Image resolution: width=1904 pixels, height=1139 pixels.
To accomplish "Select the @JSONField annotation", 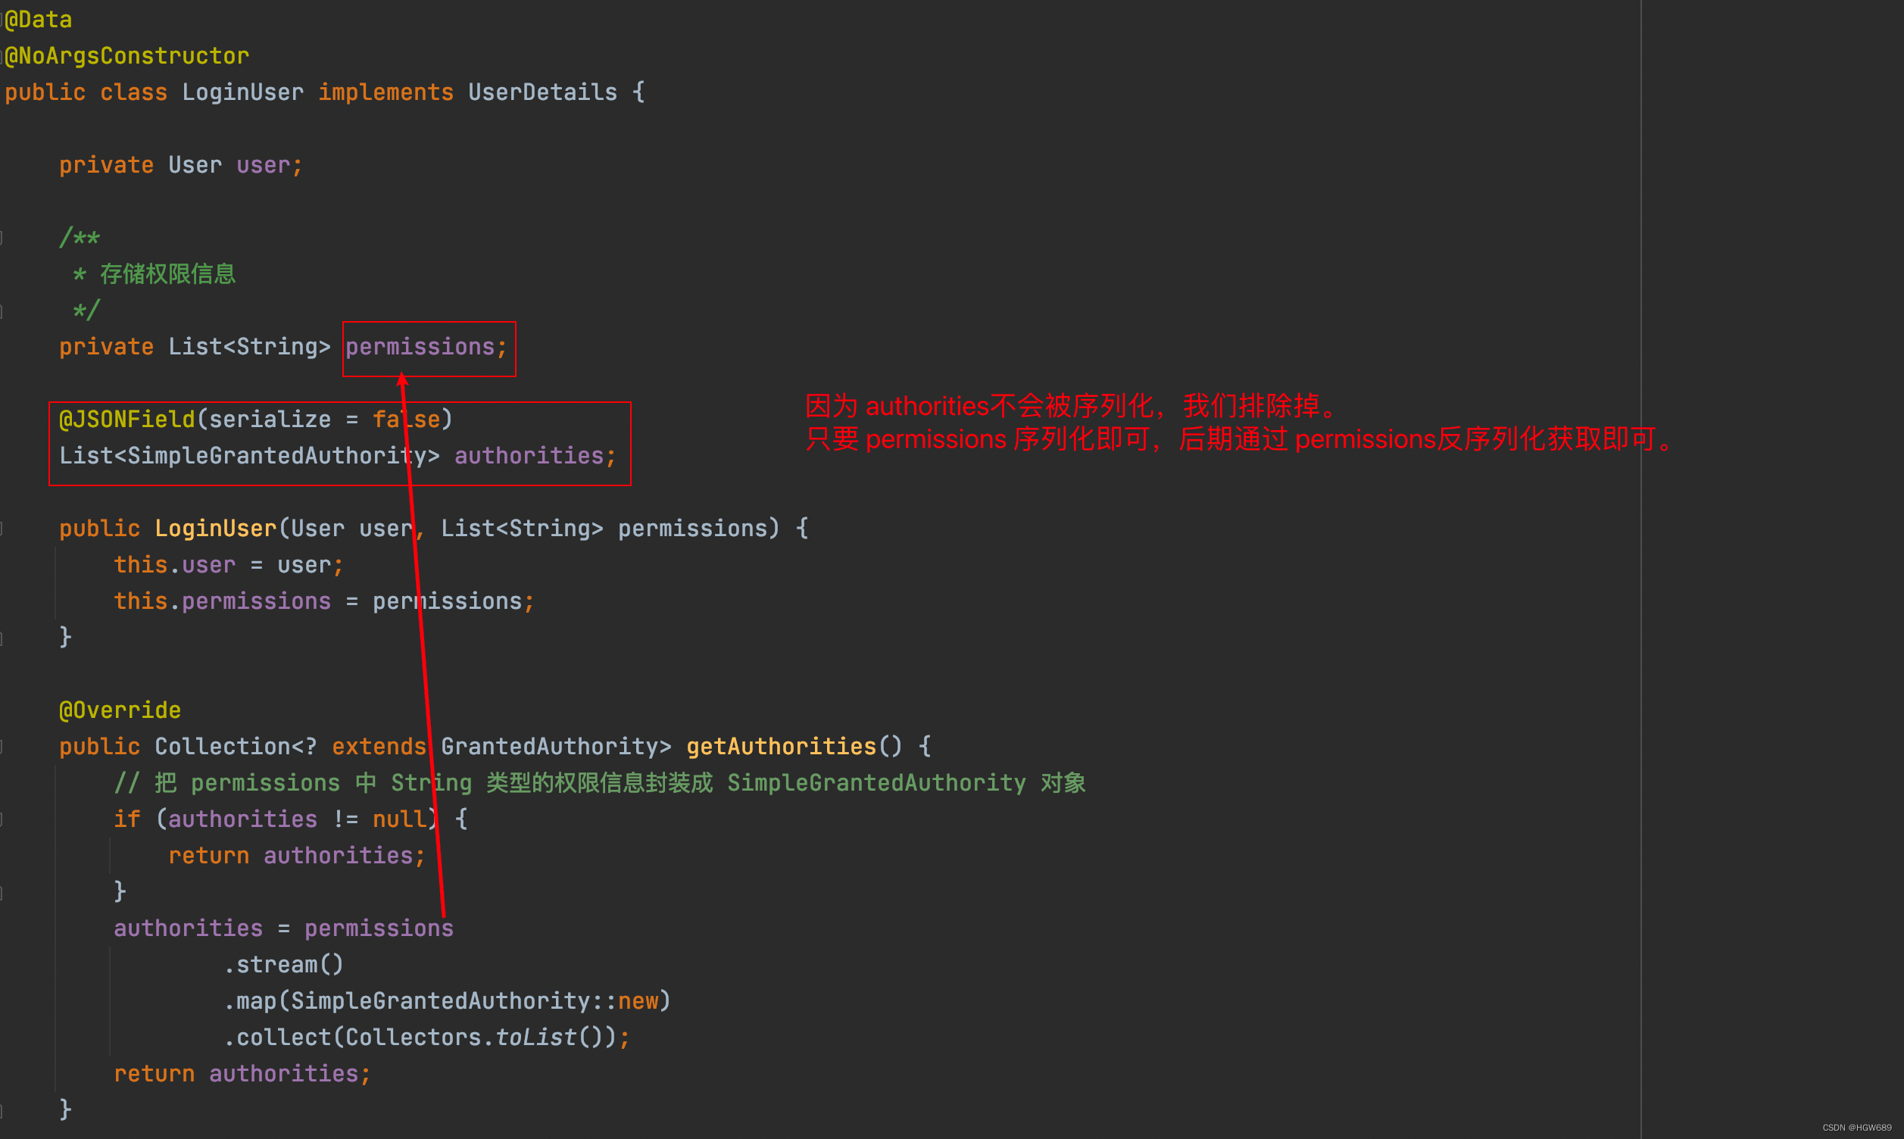I will coord(127,419).
